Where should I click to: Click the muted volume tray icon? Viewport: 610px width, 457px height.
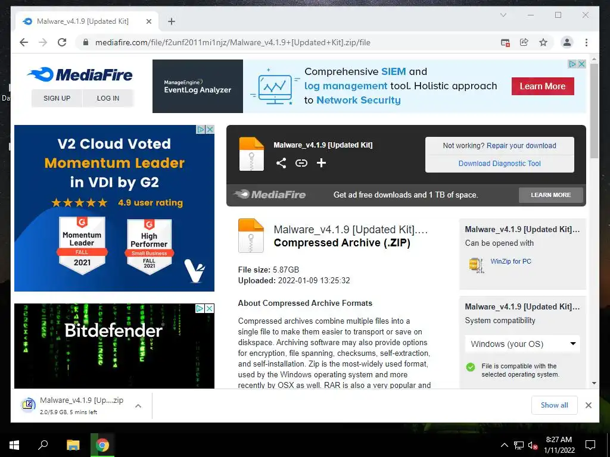pos(533,445)
